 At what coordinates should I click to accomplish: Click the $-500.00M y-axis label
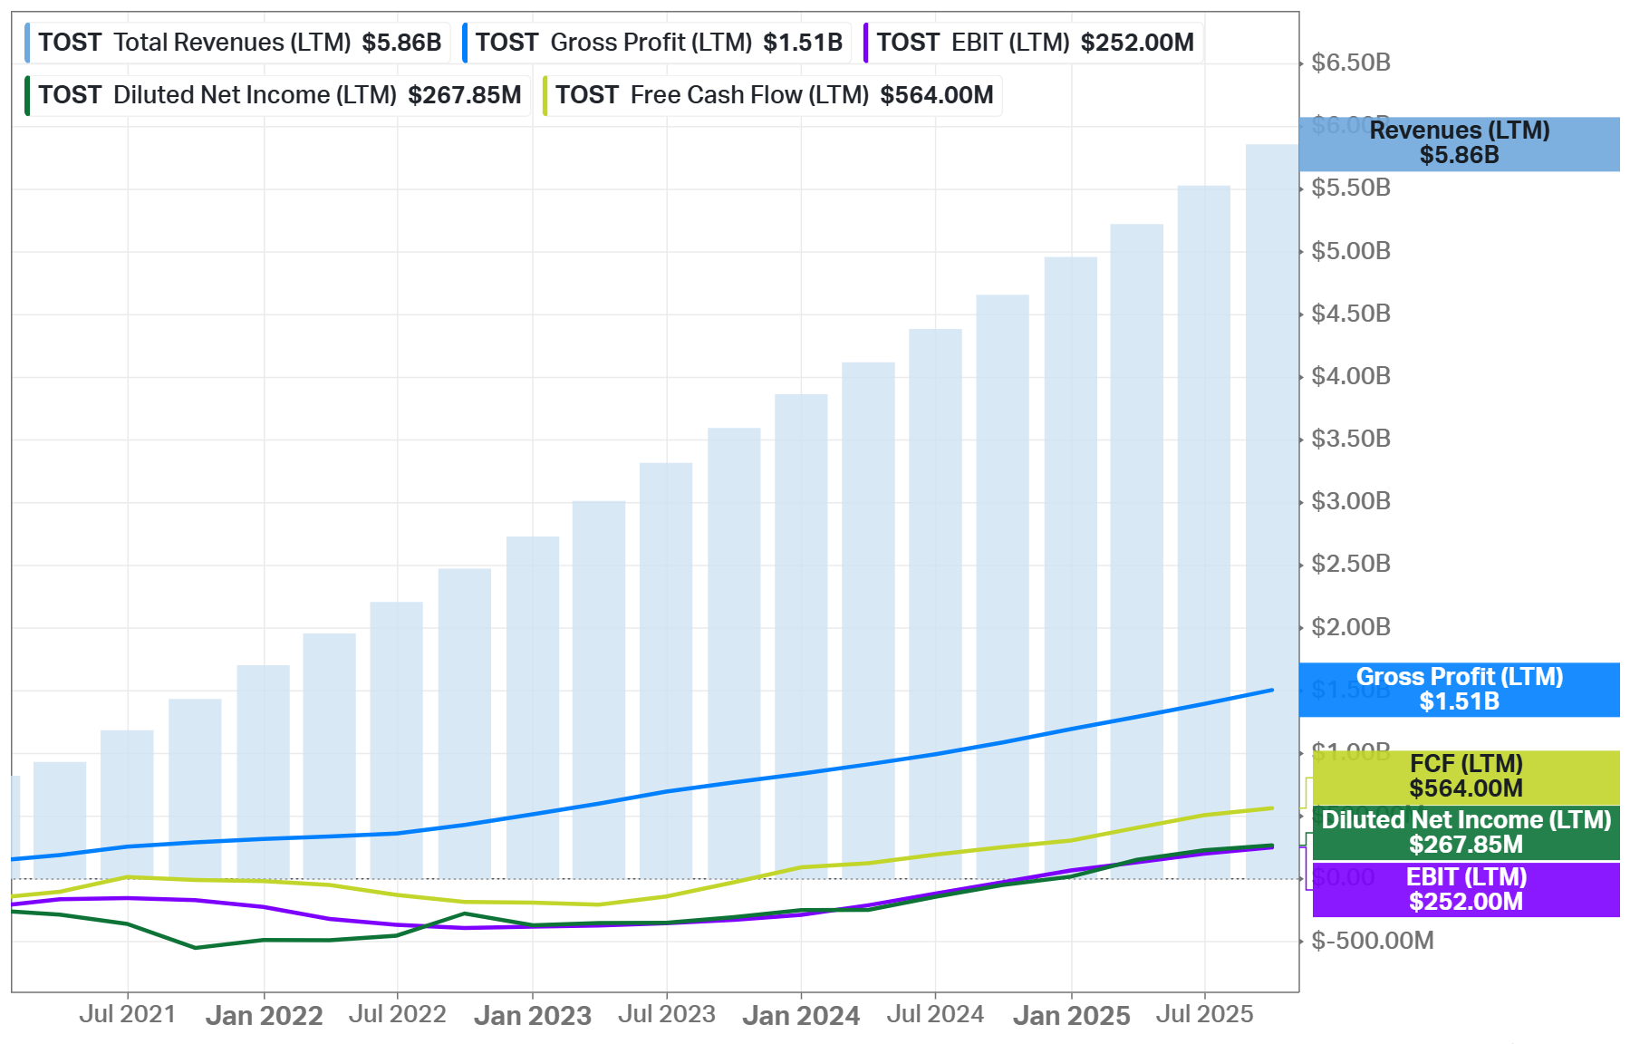(x=1373, y=941)
